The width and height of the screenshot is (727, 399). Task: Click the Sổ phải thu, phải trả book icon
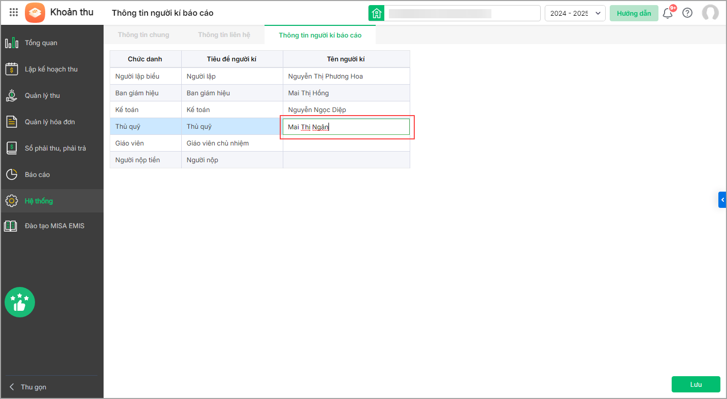12,148
